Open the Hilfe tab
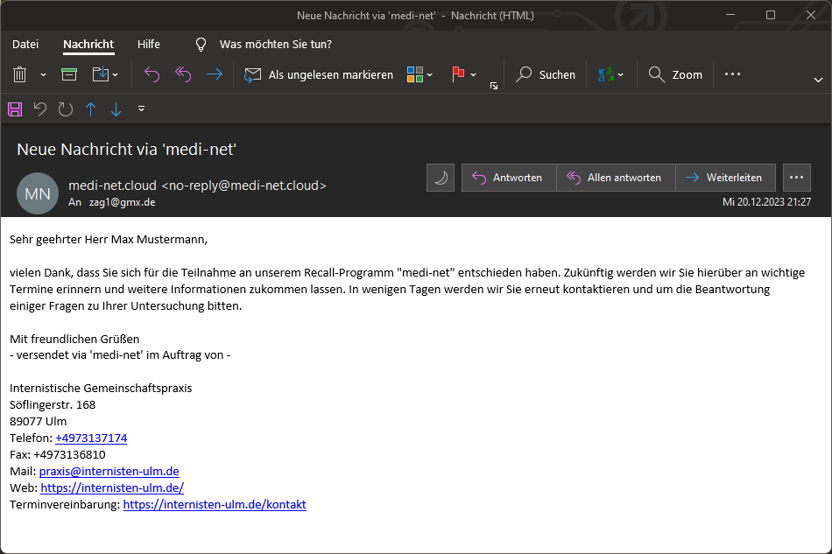 click(149, 45)
